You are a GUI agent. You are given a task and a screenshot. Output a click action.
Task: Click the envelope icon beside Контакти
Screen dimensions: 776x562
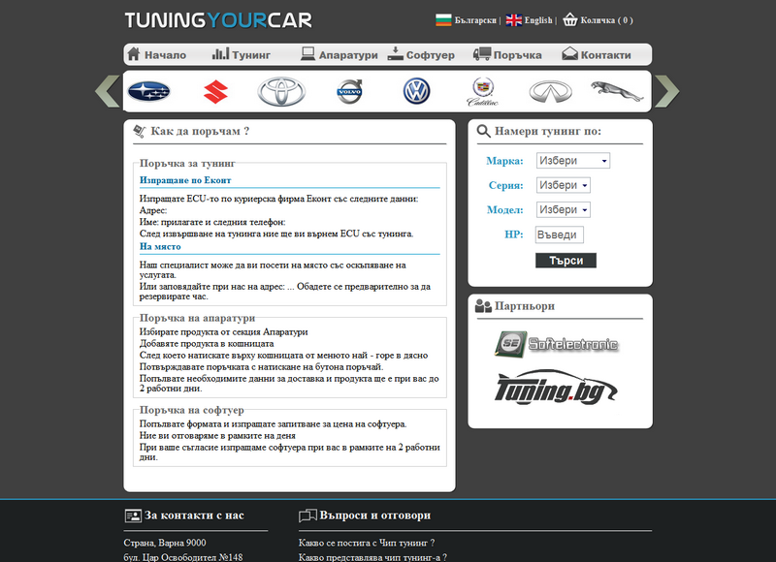pos(569,54)
